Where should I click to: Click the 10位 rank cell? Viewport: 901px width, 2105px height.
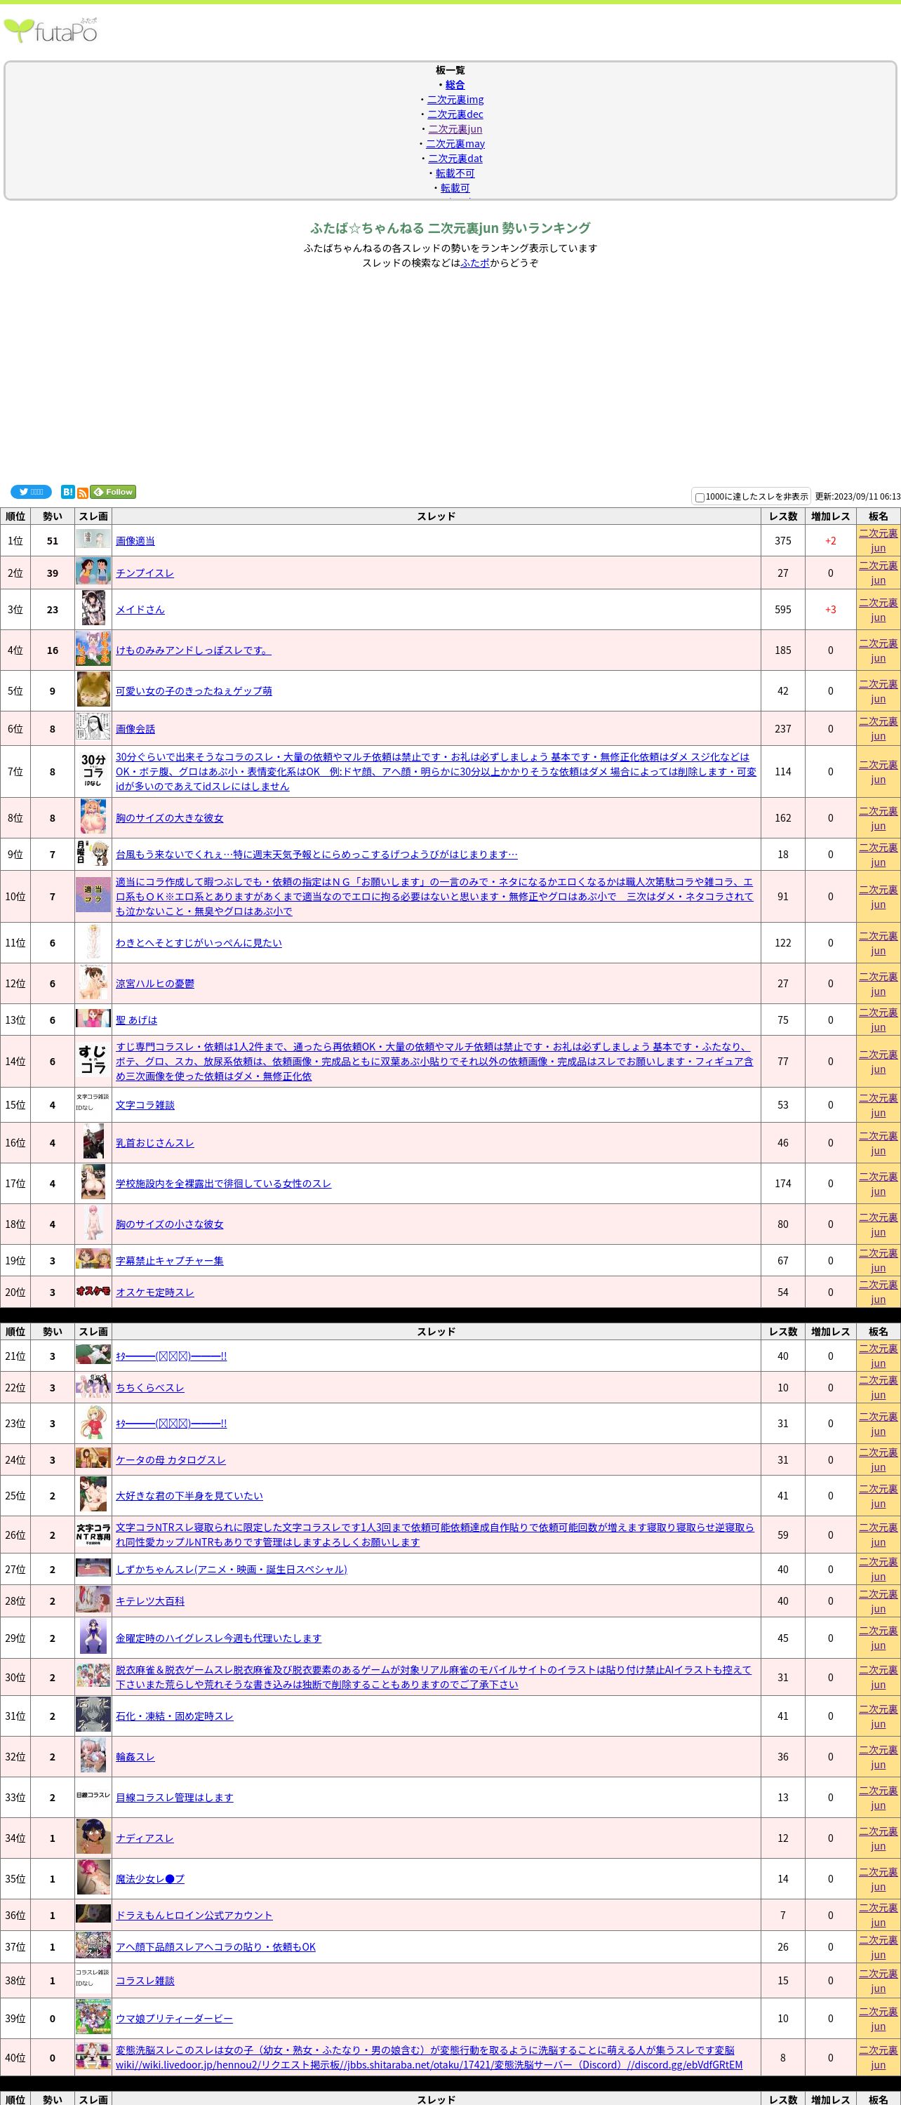[x=15, y=897]
